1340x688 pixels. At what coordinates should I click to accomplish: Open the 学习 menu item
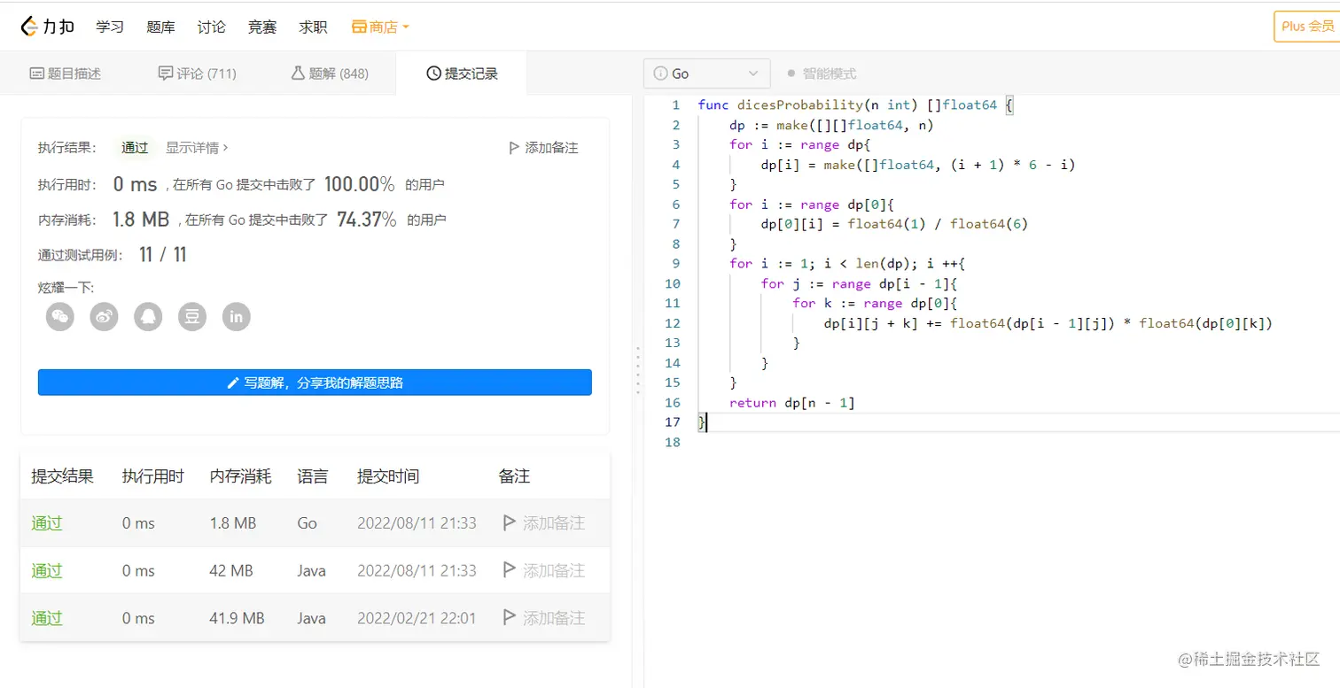click(110, 27)
